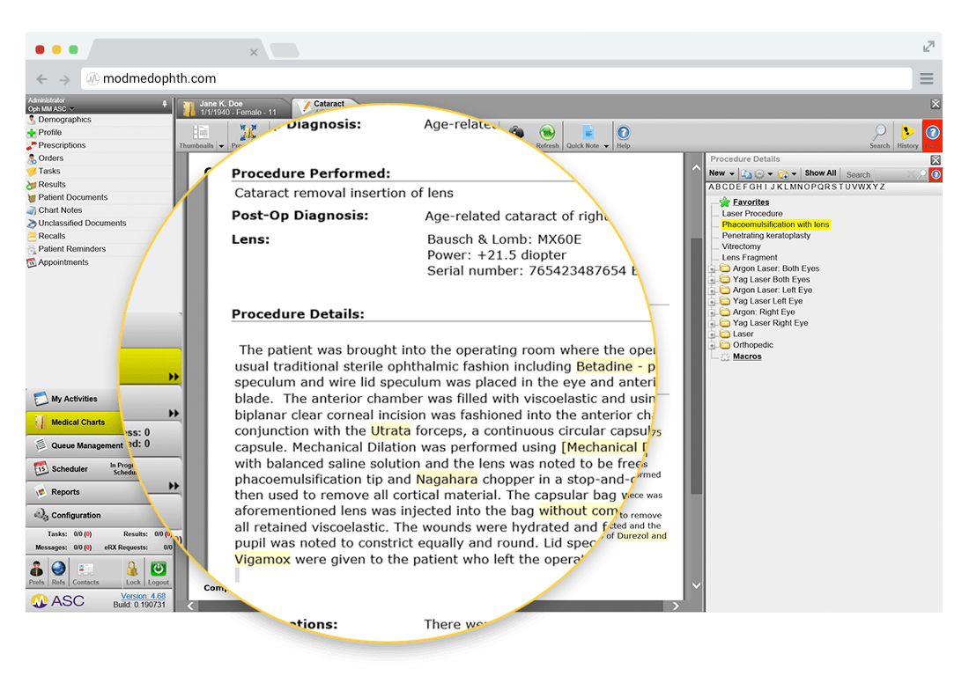Click the red Help button at top right
Screen dimensions: 969x676
click(x=932, y=136)
